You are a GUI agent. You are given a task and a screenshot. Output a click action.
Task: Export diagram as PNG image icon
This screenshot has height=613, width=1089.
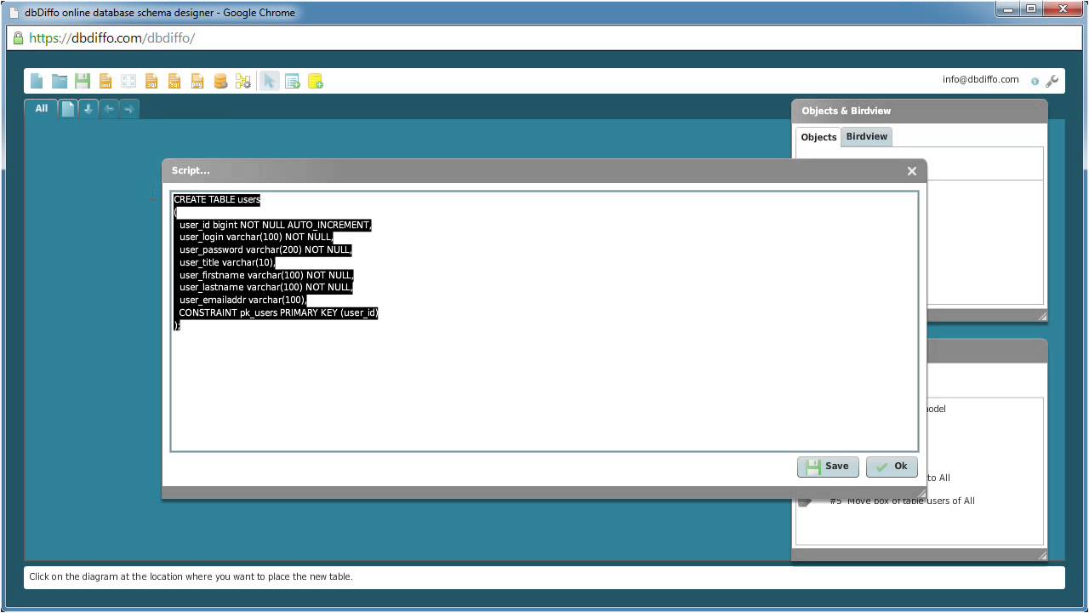[197, 81]
